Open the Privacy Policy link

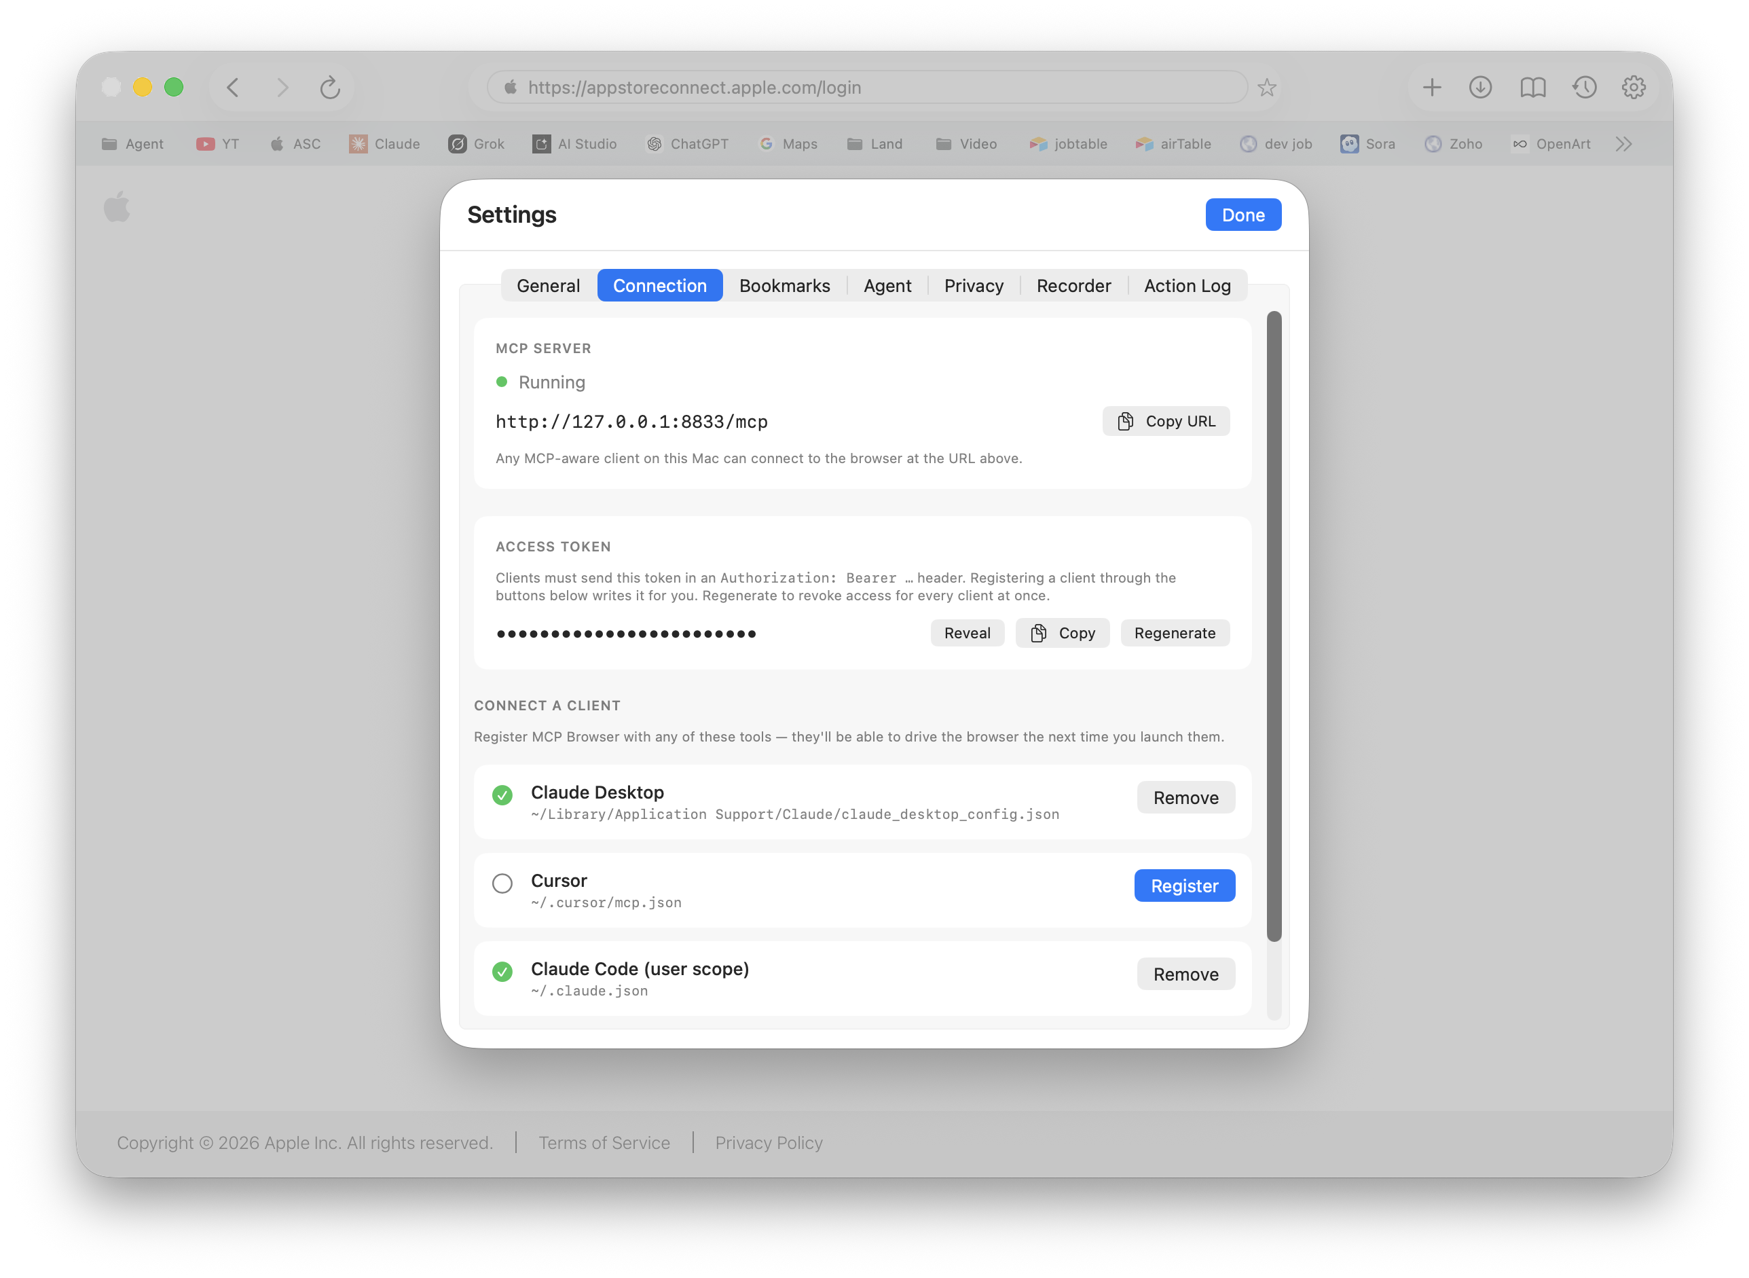tap(769, 1144)
